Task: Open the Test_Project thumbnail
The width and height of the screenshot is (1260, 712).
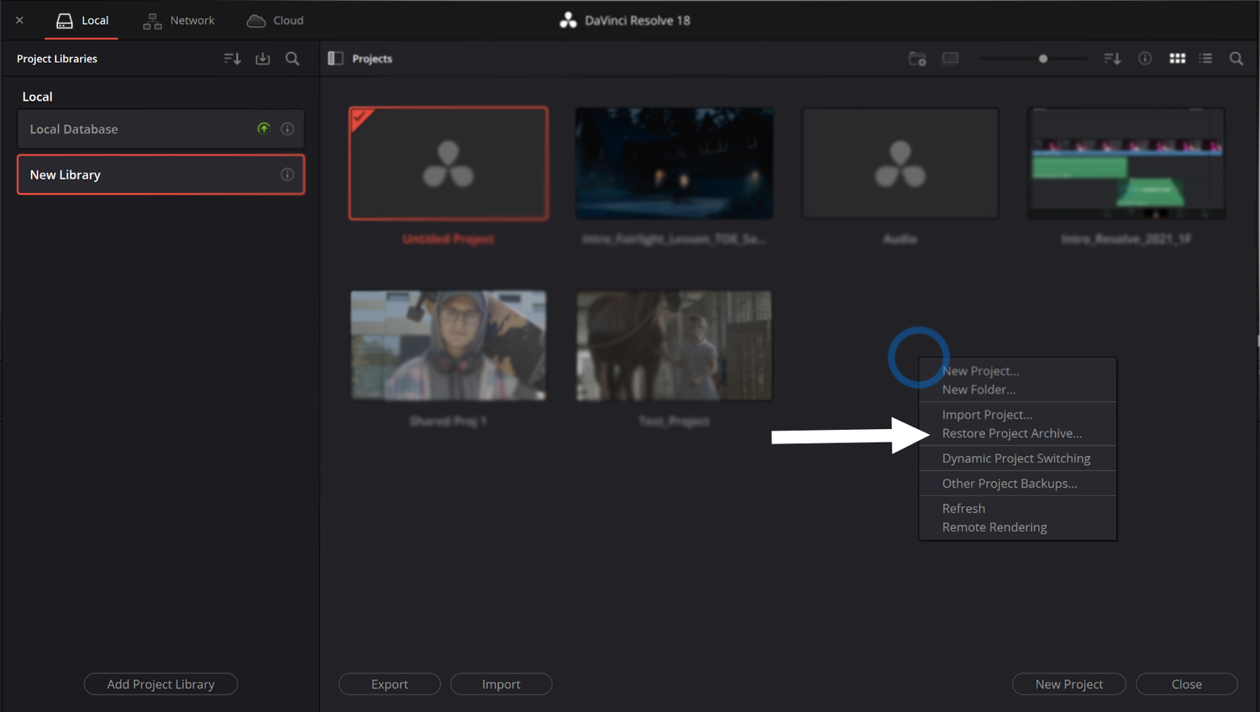Action: (673, 345)
